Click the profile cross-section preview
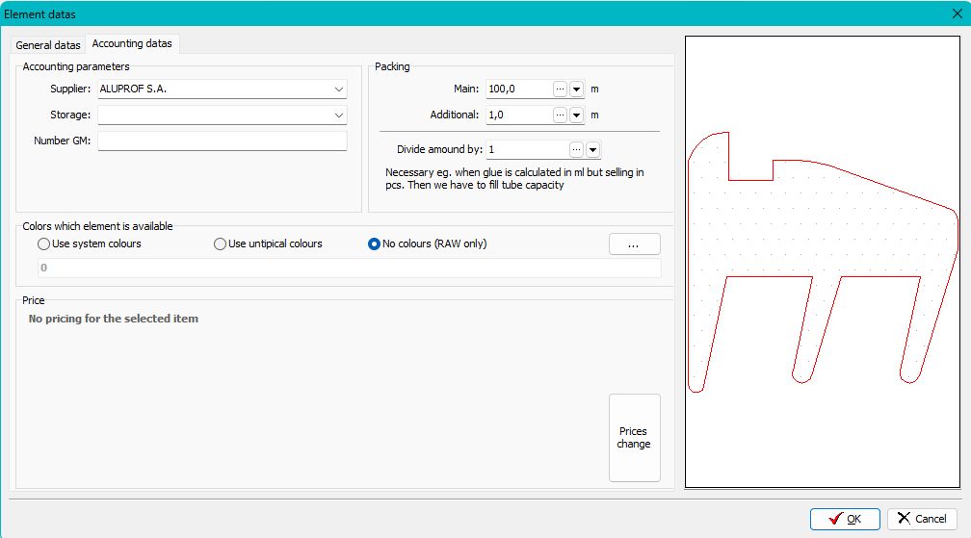Viewport: 971px width, 538px height. point(822,262)
